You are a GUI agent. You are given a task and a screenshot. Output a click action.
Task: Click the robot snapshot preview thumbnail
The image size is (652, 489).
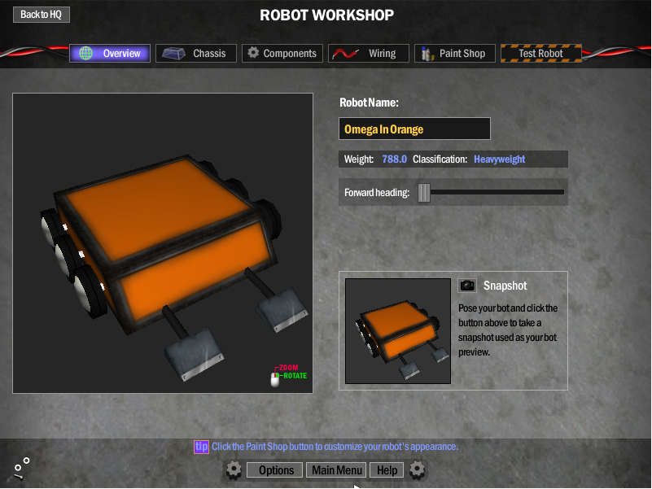pos(398,331)
